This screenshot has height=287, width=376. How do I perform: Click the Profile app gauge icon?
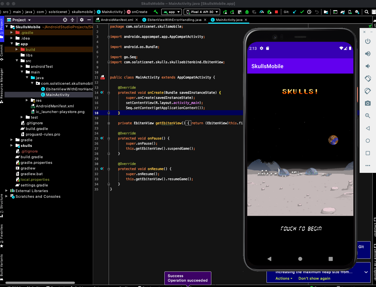(x=262, y=12)
